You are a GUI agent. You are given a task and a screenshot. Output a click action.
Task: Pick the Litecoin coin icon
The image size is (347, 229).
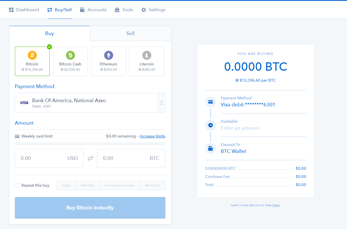(147, 55)
